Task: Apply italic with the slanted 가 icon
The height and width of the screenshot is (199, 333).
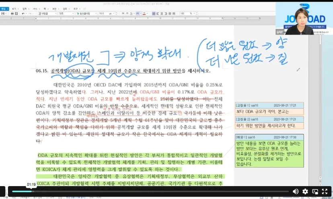Action: [x=127, y=13]
